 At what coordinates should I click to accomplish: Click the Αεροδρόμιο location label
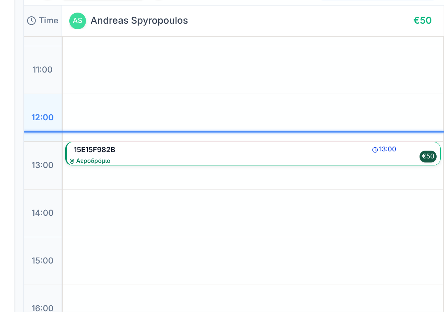coord(93,161)
